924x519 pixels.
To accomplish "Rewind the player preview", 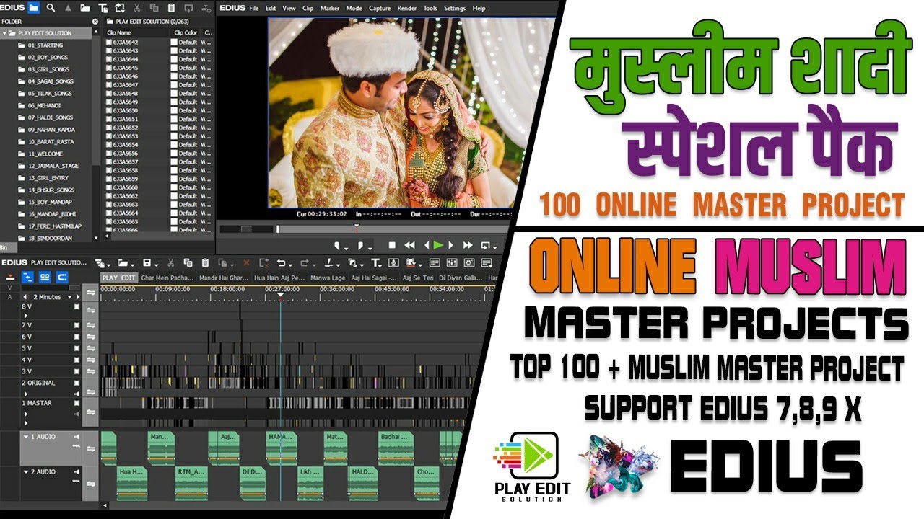I will tap(409, 246).
